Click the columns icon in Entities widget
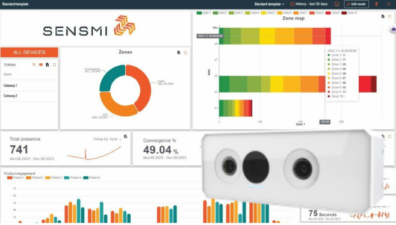The image size is (396, 225). [x=41, y=64]
